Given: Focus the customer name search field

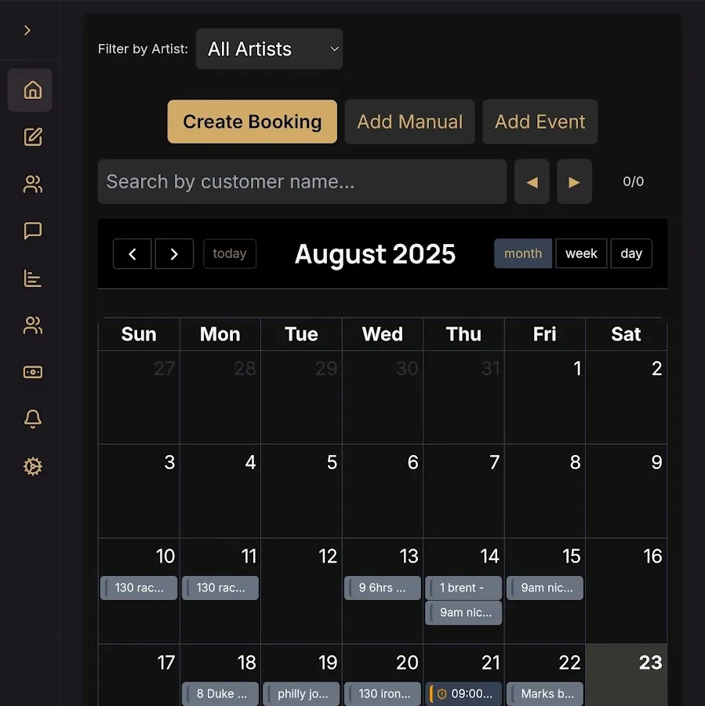Looking at the screenshot, I should point(302,182).
